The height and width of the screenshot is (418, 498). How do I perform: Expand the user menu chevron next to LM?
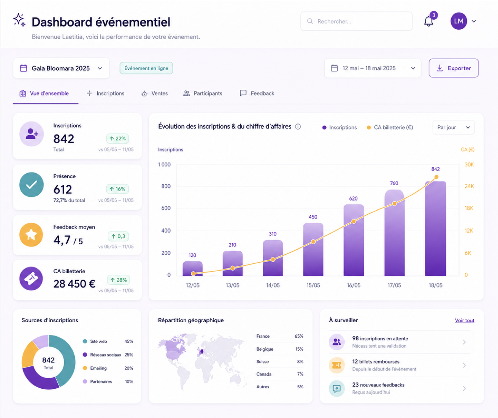474,21
